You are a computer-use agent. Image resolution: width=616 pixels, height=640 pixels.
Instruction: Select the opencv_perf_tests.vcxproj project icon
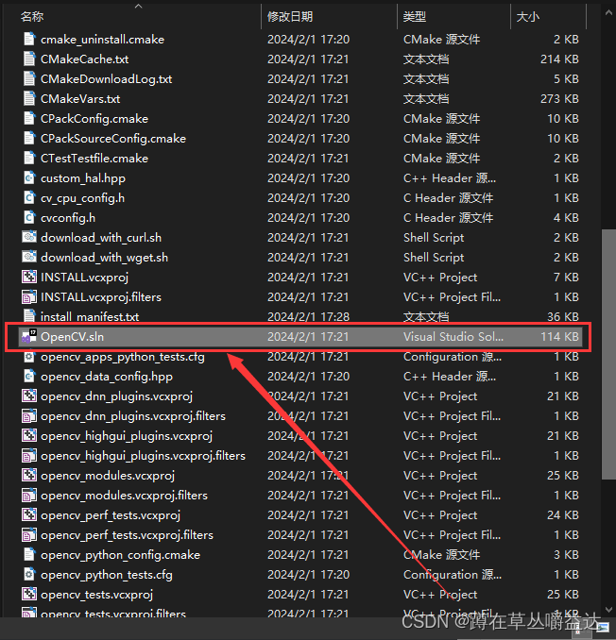(29, 515)
